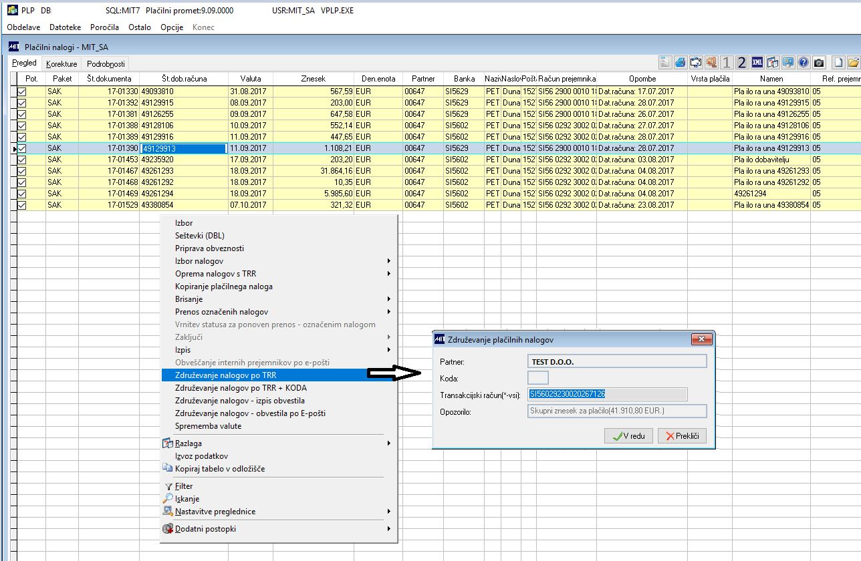This screenshot has width=861, height=561.
Task: Click the refresh arrows toolbar icon
Action: pyautogui.click(x=696, y=63)
